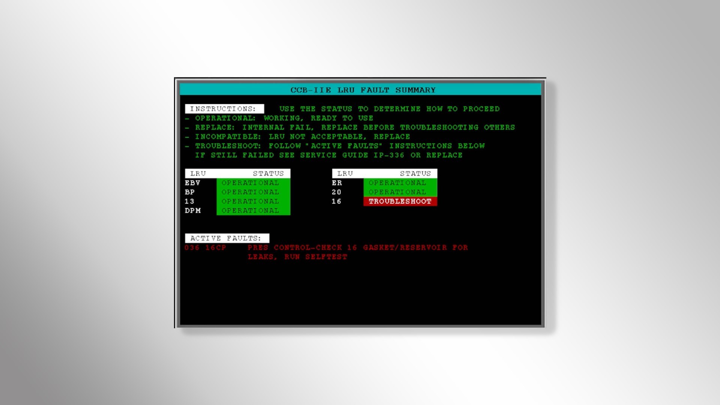720x405 pixels.
Task: Click the DPM OPERATIONAL status cell
Action: [x=253, y=211]
